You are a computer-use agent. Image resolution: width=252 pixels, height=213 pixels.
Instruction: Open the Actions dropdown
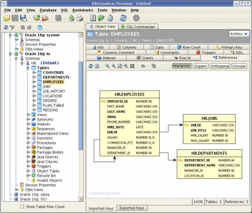coord(239,34)
